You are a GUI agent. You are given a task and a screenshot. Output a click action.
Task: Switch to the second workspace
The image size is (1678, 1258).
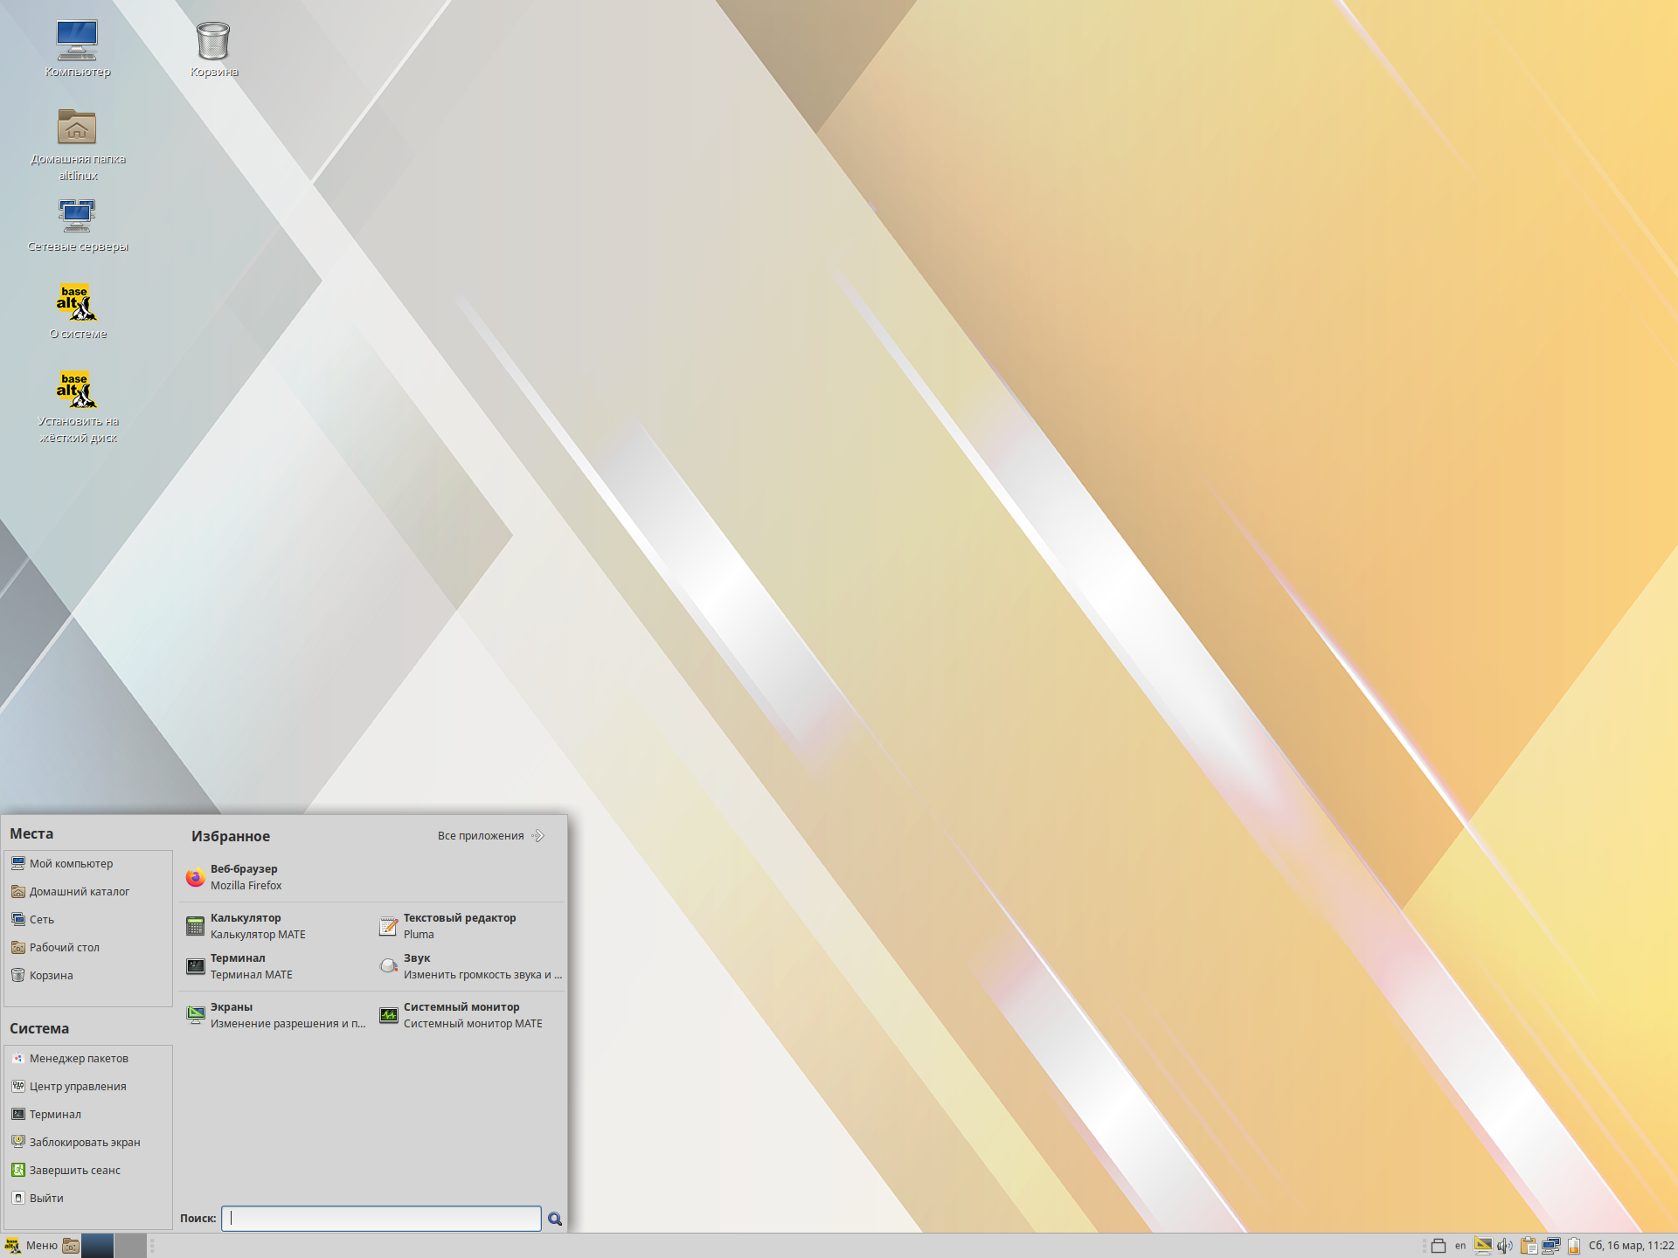tap(130, 1246)
